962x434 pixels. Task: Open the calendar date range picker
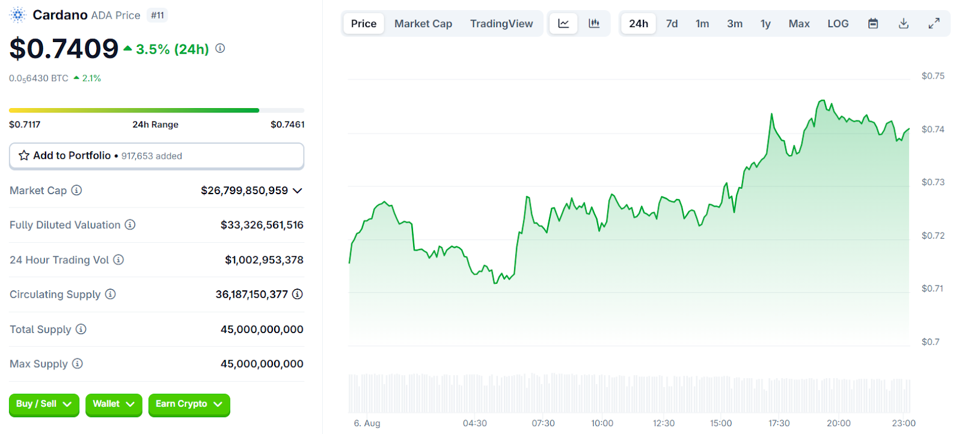(873, 23)
